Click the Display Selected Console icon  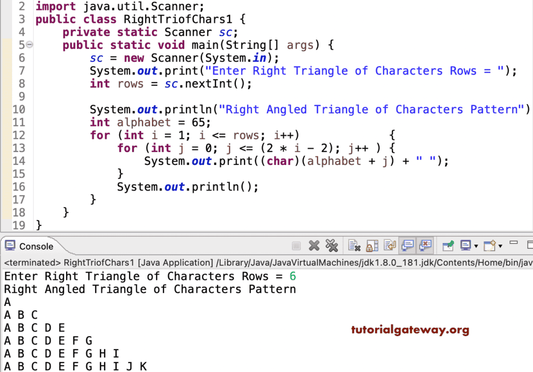[466, 246]
